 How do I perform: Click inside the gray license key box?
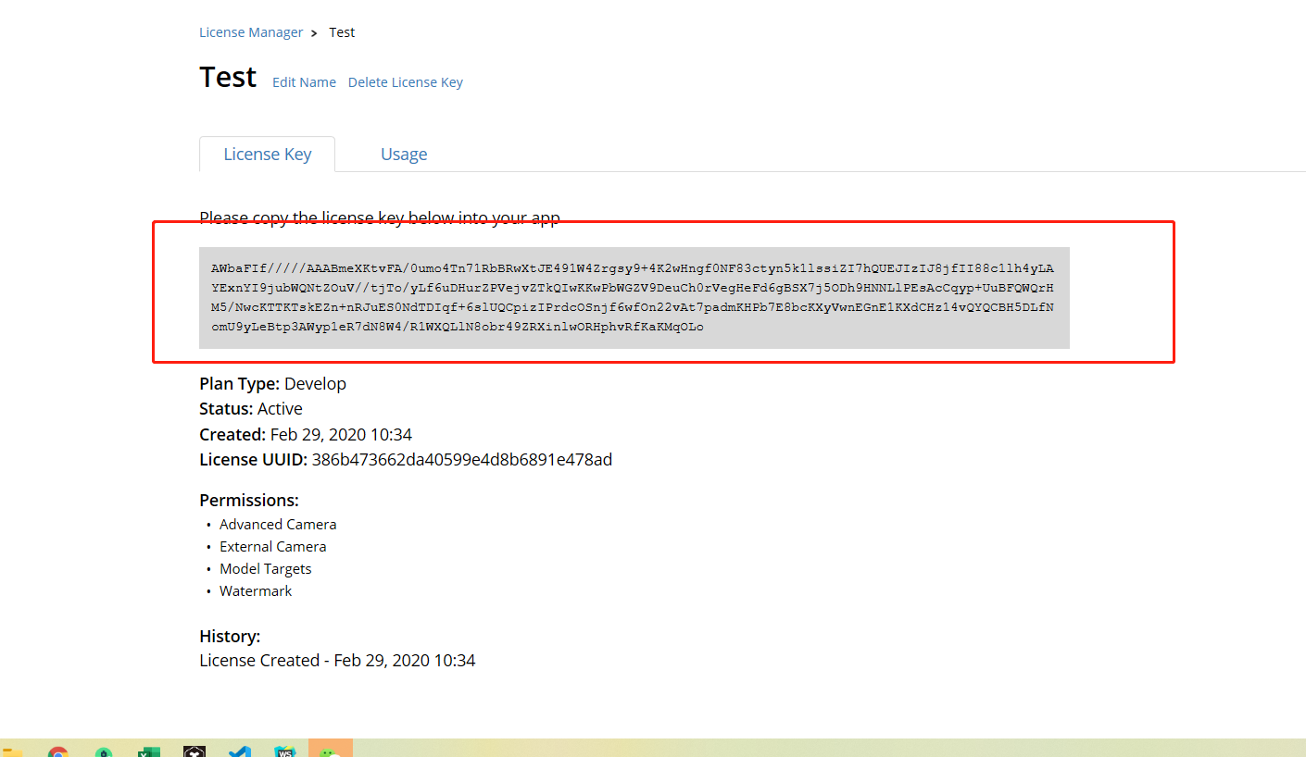(x=634, y=298)
